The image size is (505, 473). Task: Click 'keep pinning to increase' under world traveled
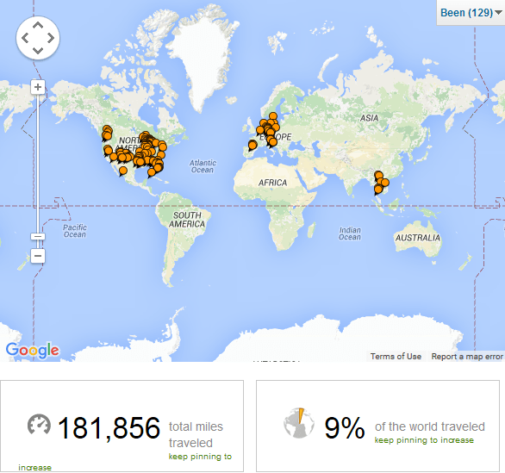424,440
